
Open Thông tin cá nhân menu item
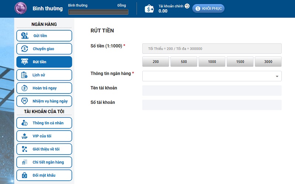44,123
